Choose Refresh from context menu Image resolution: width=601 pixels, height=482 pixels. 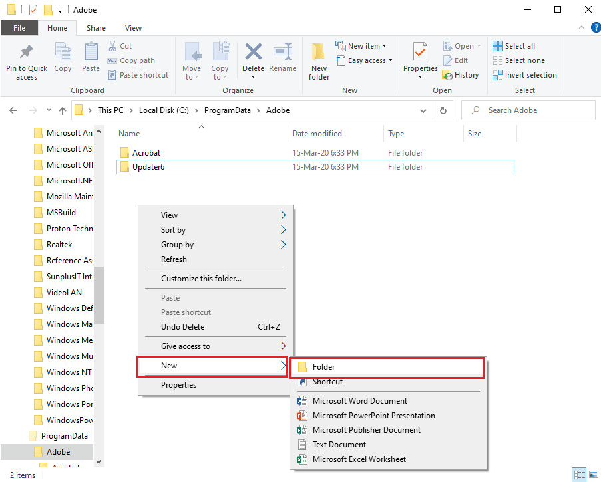click(216, 259)
